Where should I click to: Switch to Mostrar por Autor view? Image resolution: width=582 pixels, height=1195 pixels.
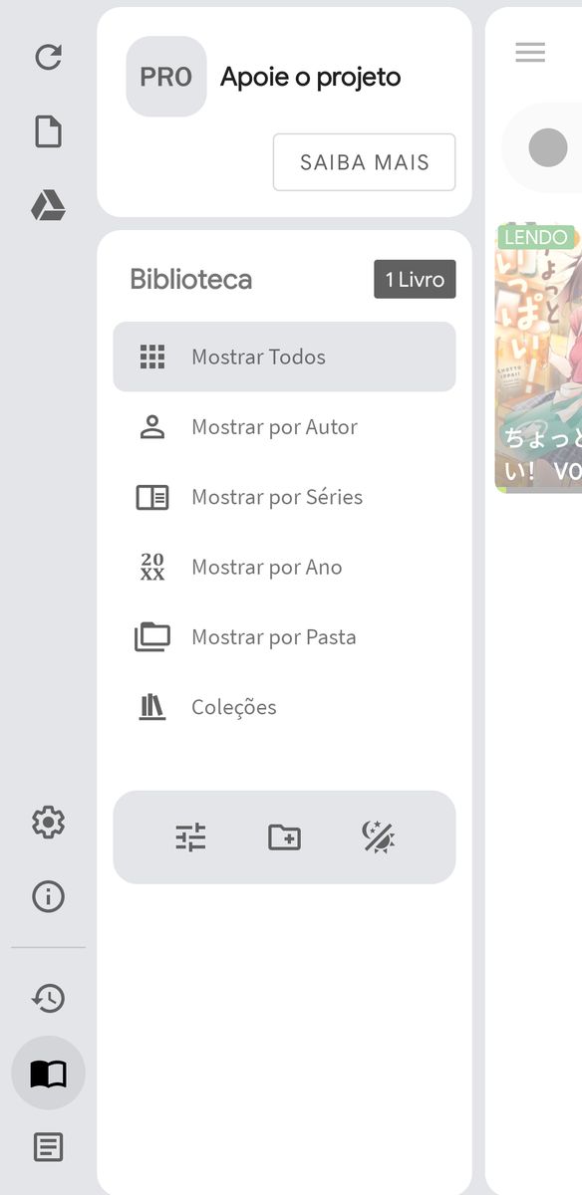pos(274,426)
